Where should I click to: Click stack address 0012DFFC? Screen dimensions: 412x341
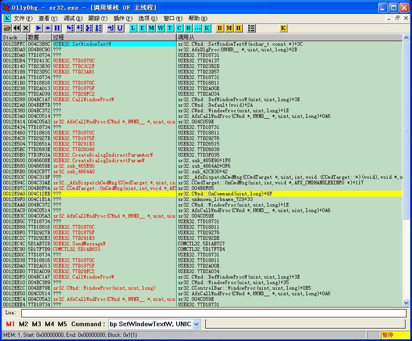(14, 44)
